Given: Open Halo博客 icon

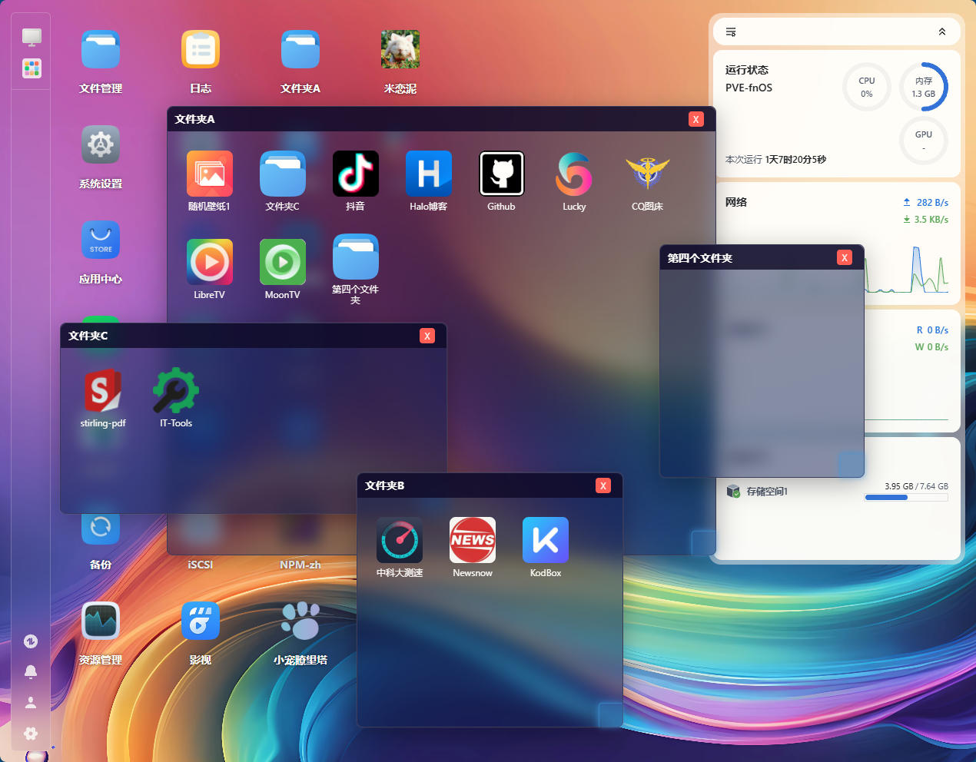Looking at the screenshot, I should click(428, 174).
